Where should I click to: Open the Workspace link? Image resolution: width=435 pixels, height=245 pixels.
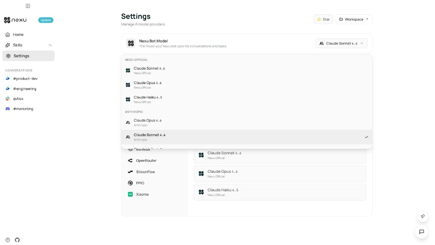[353, 19]
